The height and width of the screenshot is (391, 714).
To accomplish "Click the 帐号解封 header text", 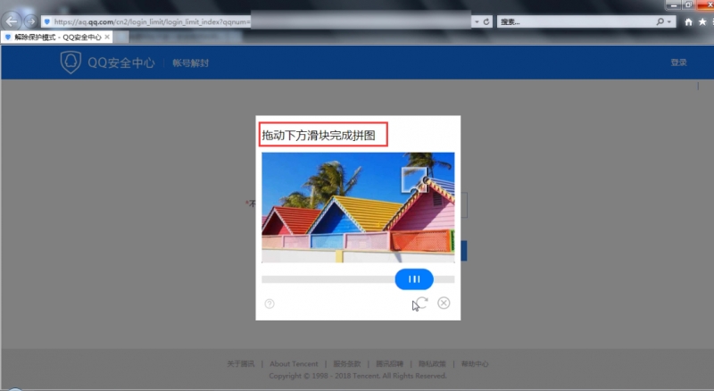I will tap(190, 62).
